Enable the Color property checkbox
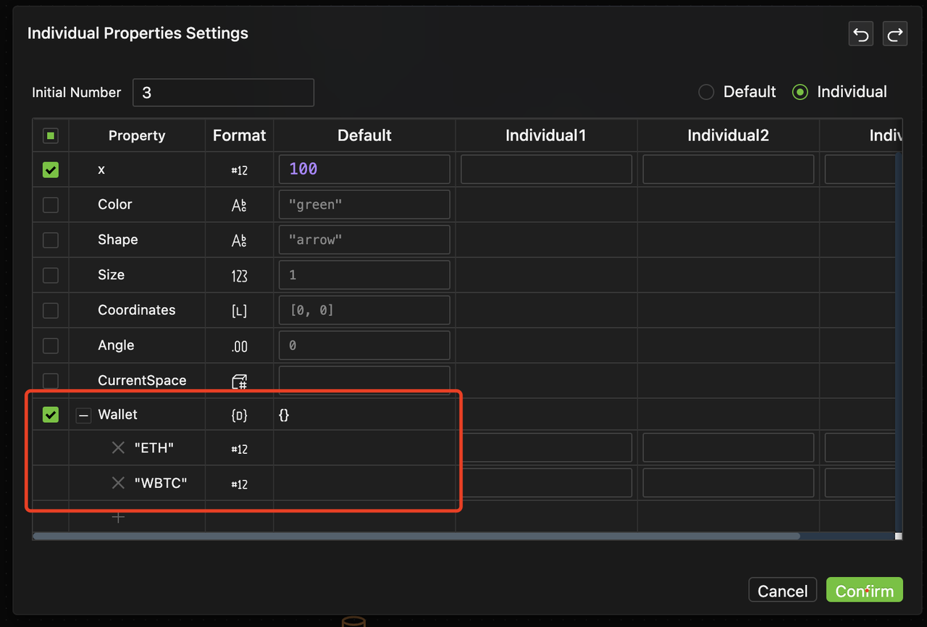The image size is (927, 627). 51,205
